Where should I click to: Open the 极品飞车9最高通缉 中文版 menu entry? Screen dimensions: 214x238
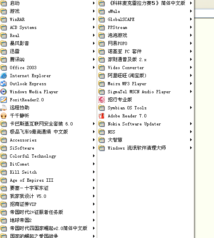click(48, 132)
